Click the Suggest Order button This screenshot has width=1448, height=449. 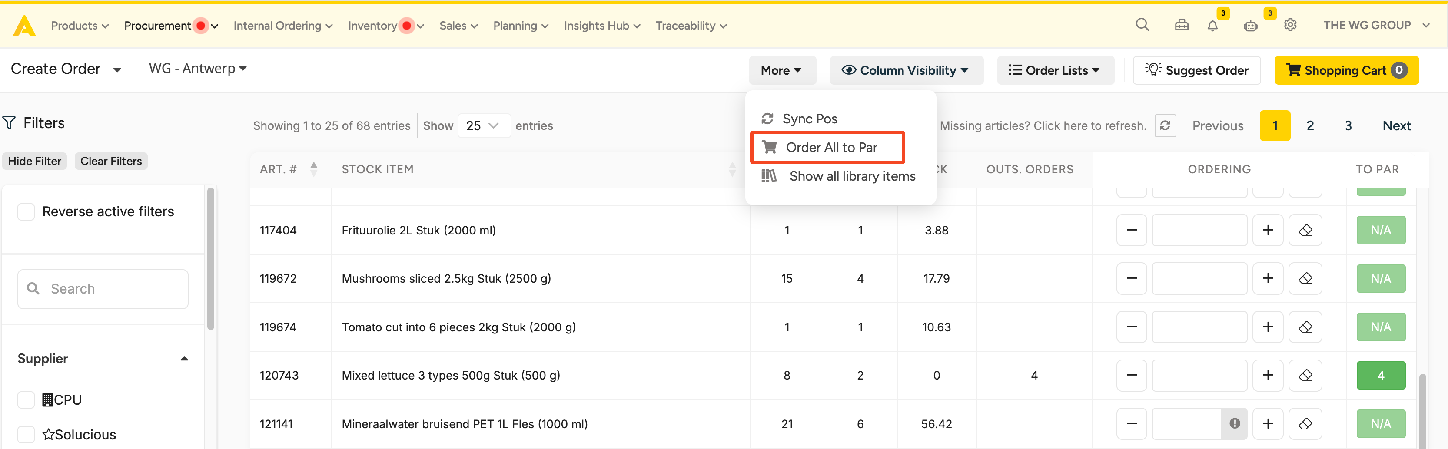(1196, 70)
